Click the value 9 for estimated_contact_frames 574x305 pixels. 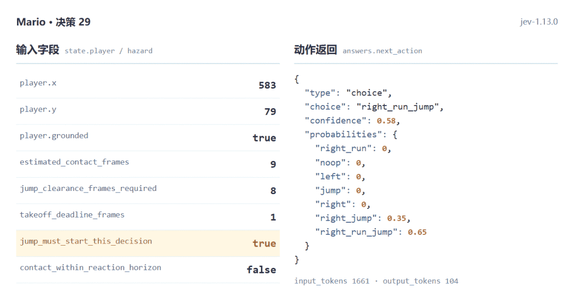273,164
